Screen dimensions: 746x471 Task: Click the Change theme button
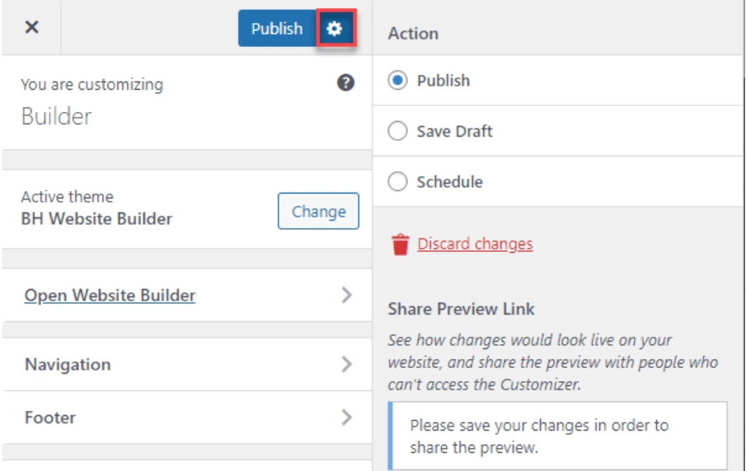(318, 211)
